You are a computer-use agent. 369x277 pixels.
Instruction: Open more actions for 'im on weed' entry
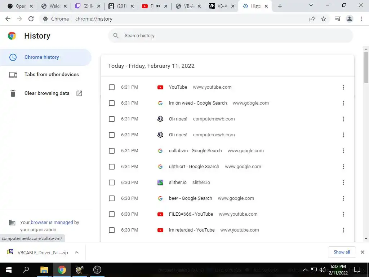[x=343, y=103]
